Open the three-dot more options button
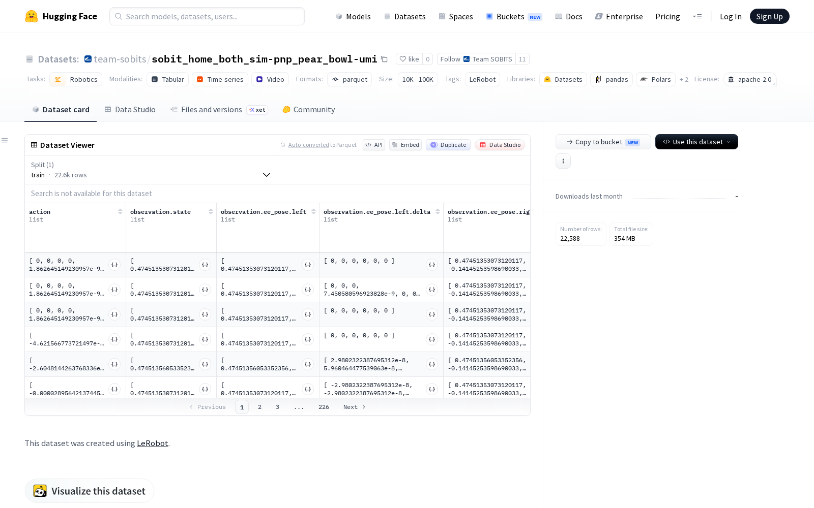This screenshot has height=508, width=814. click(x=563, y=161)
